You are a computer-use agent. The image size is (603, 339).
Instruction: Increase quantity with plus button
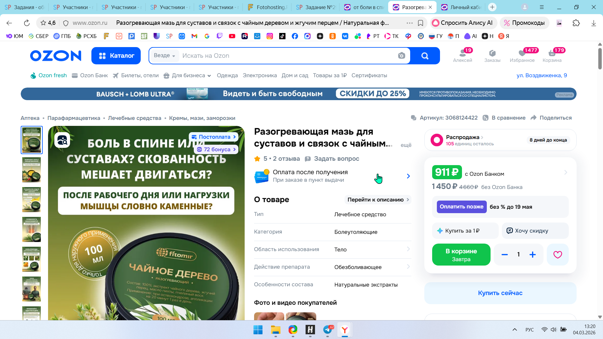click(532, 255)
